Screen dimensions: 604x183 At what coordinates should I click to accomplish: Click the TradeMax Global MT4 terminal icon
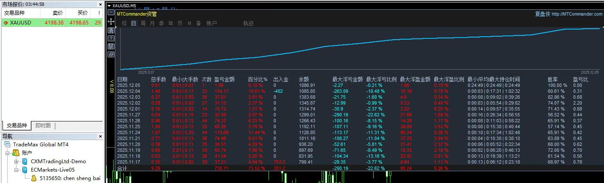tap(8, 144)
